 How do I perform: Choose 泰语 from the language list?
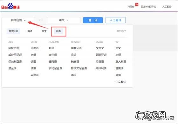coord(74,75)
